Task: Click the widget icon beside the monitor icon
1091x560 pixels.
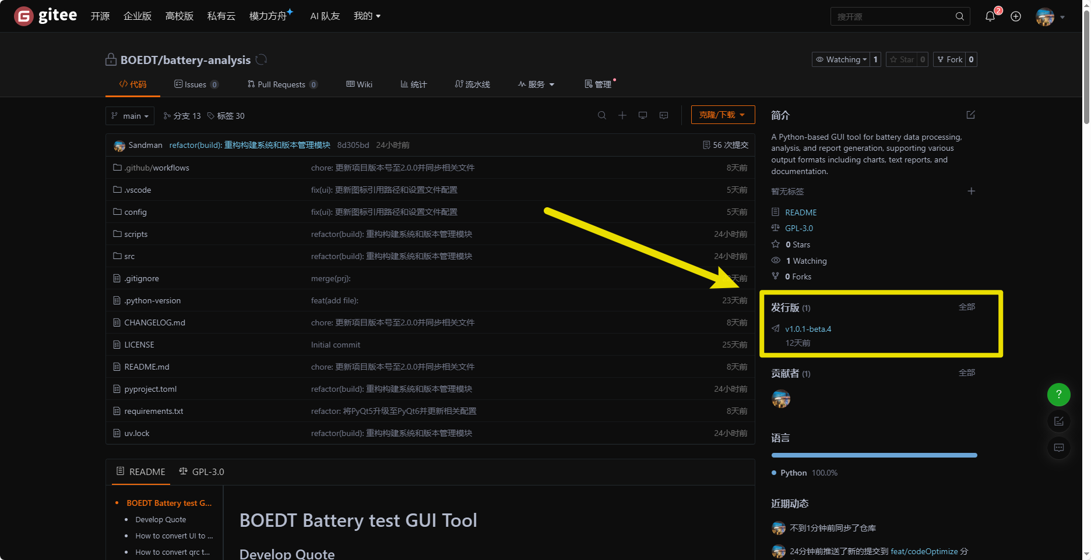Action: (664, 115)
